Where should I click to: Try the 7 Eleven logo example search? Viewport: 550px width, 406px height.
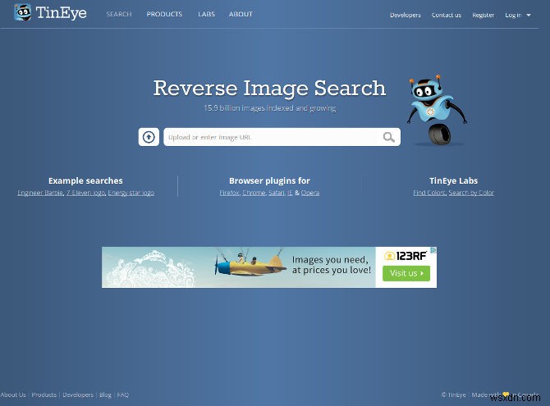click(85, 193)
